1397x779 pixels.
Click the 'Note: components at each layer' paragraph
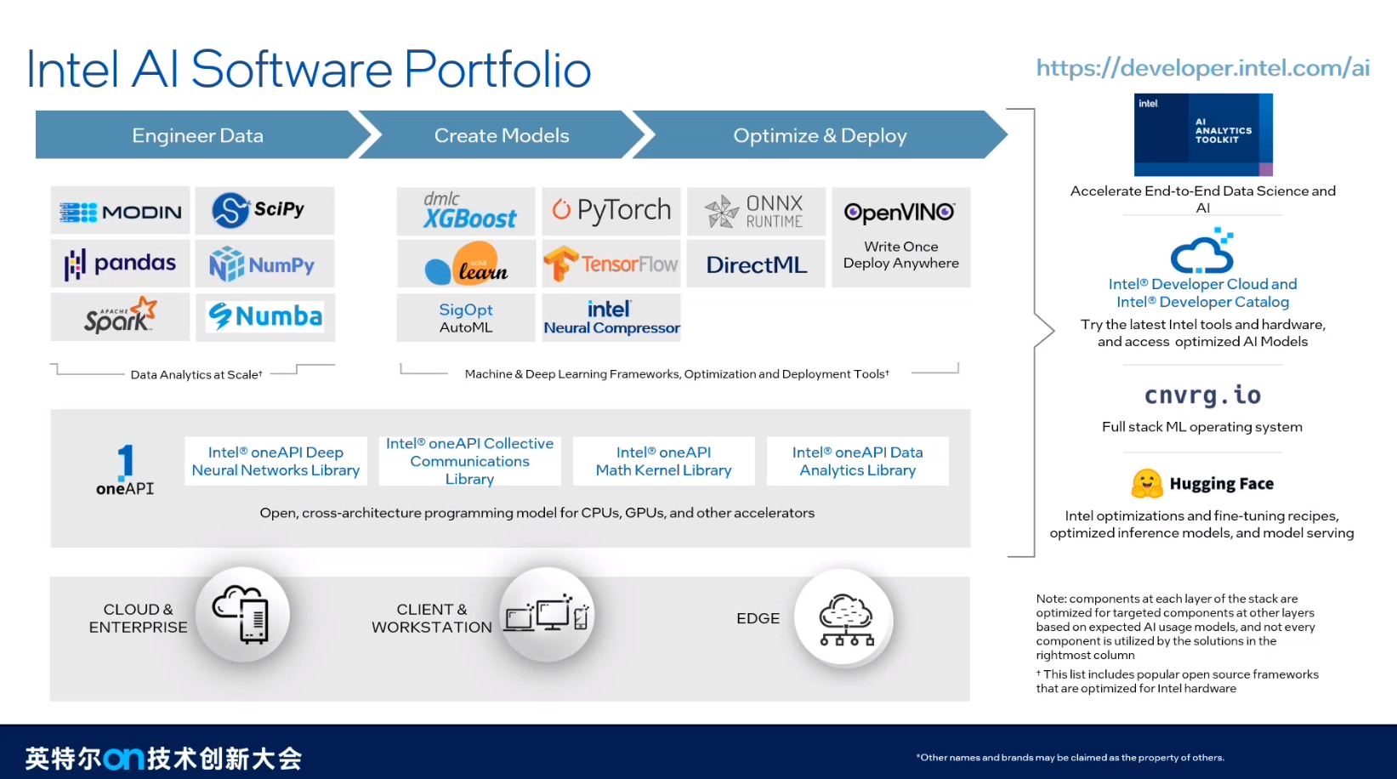click(x=1176, y=627)
